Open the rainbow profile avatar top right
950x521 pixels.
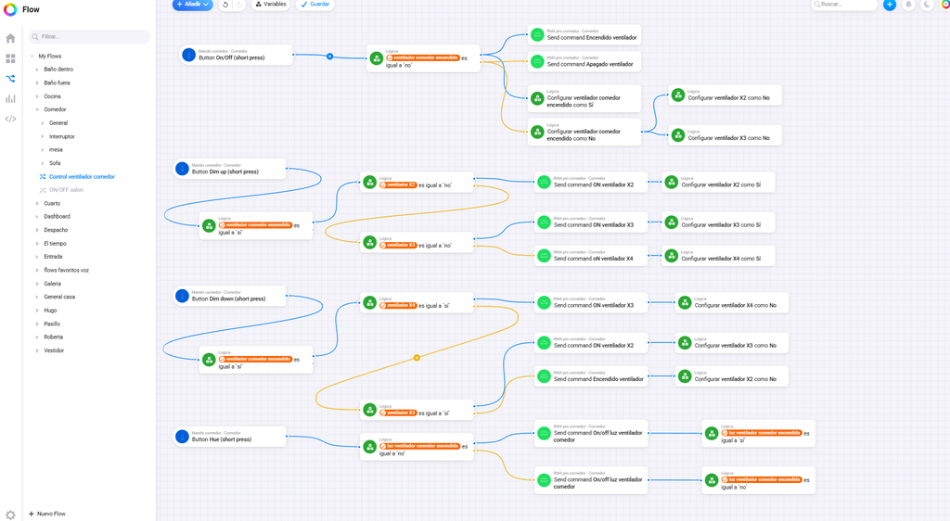(x=945, y=5)
